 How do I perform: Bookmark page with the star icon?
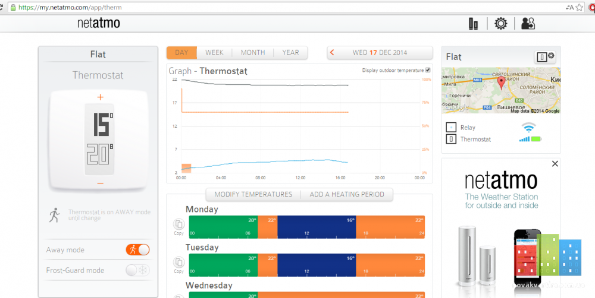click(x=579, y=7)
